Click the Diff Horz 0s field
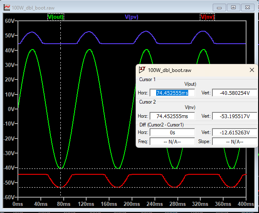The height and width of the screenshot is (213, 259). point(172,132)
